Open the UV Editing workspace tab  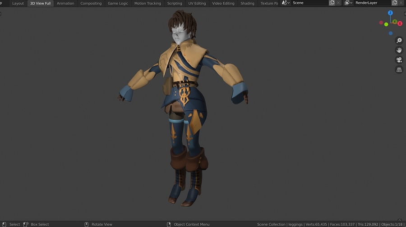pos(197,3)
